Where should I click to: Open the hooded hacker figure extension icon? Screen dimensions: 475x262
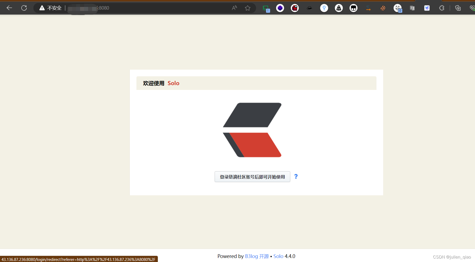[339, 8]
